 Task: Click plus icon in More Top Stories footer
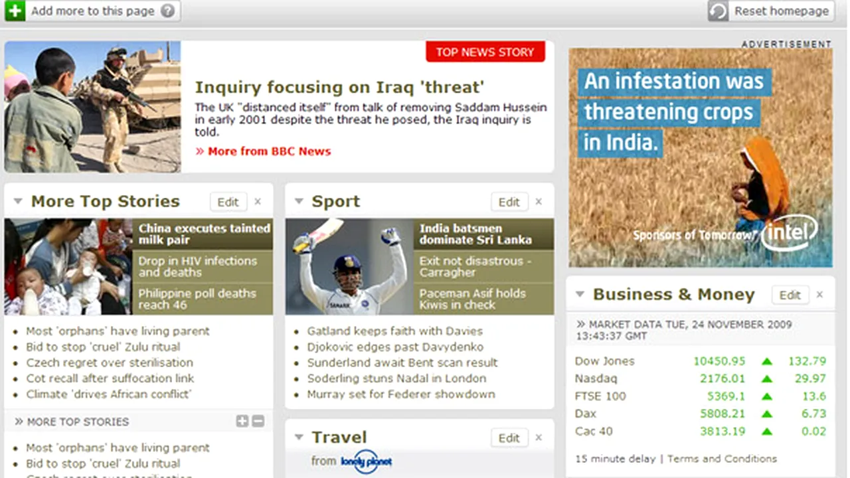click(x=242, y=421)
